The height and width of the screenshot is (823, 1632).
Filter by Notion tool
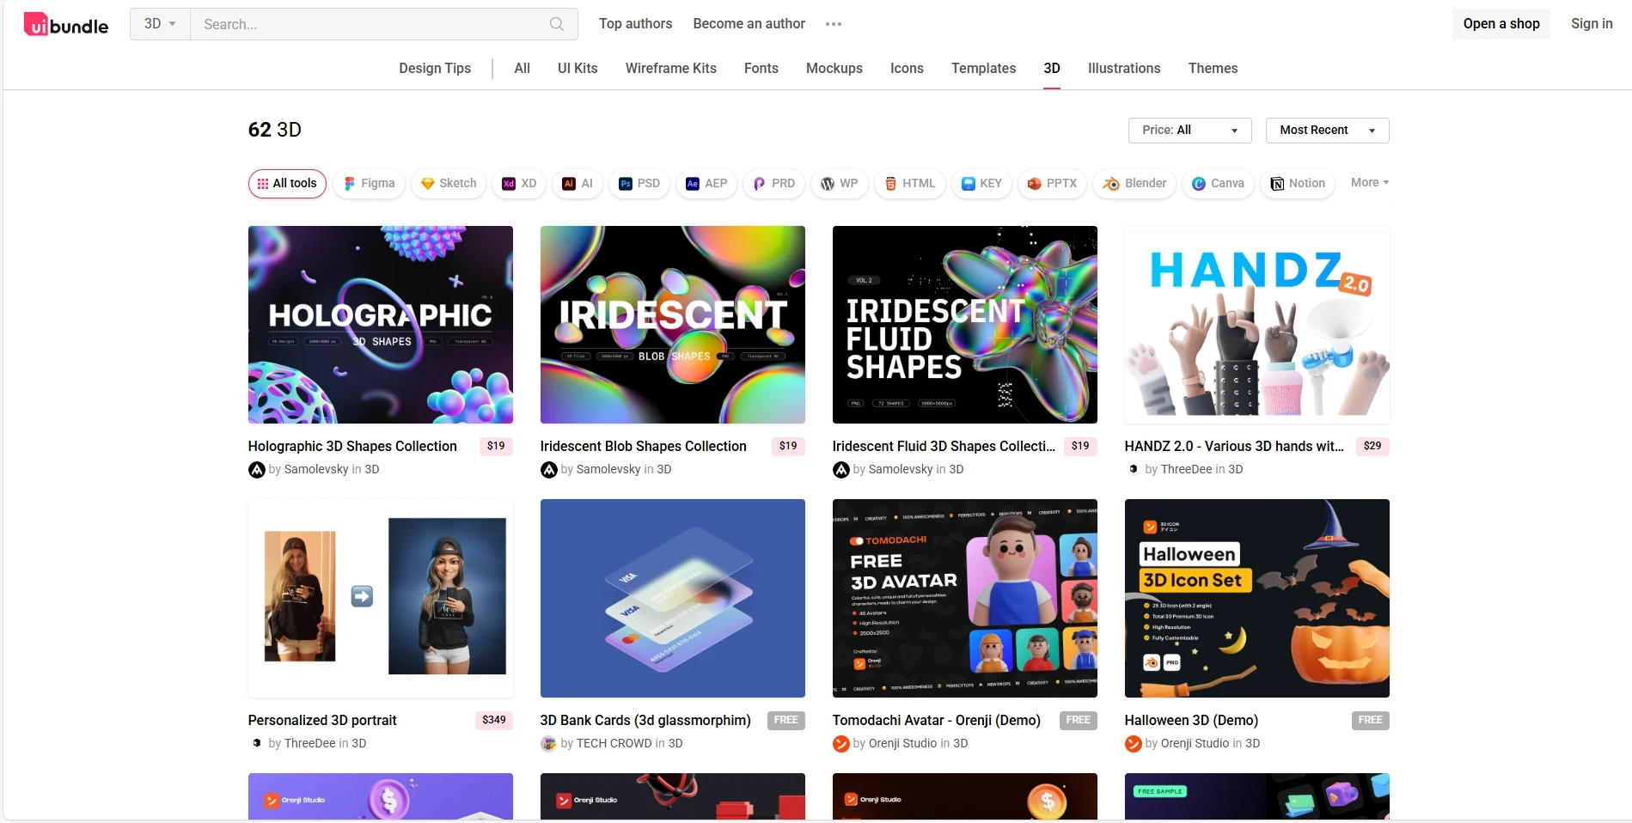(x=1298, y=184)
